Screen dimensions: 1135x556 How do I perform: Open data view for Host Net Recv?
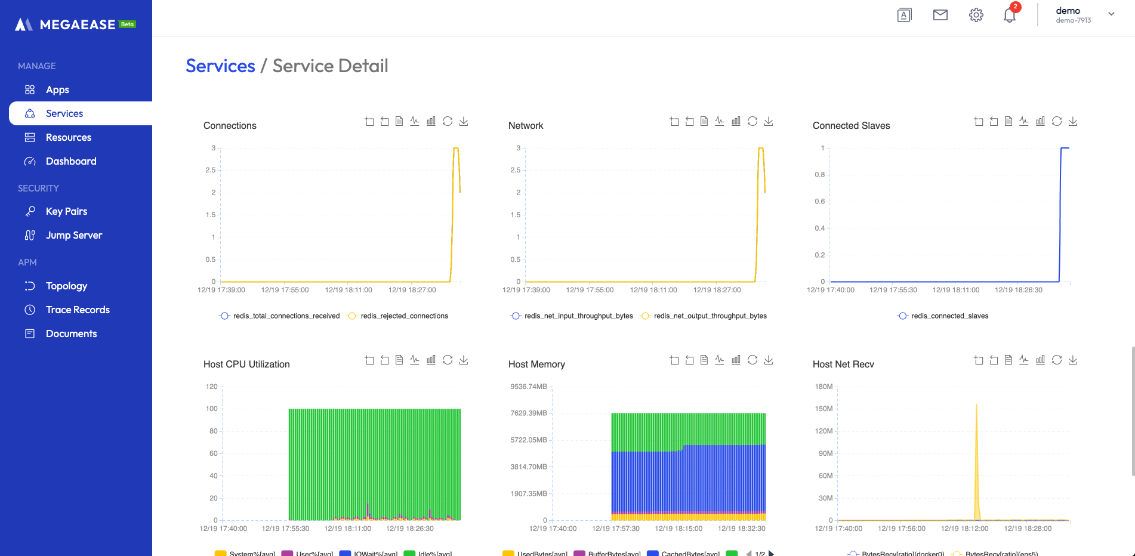pos(1008,360)
